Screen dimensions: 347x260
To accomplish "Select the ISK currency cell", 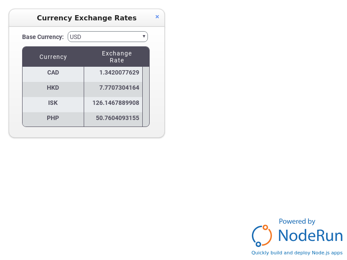I will coord(53,103).
